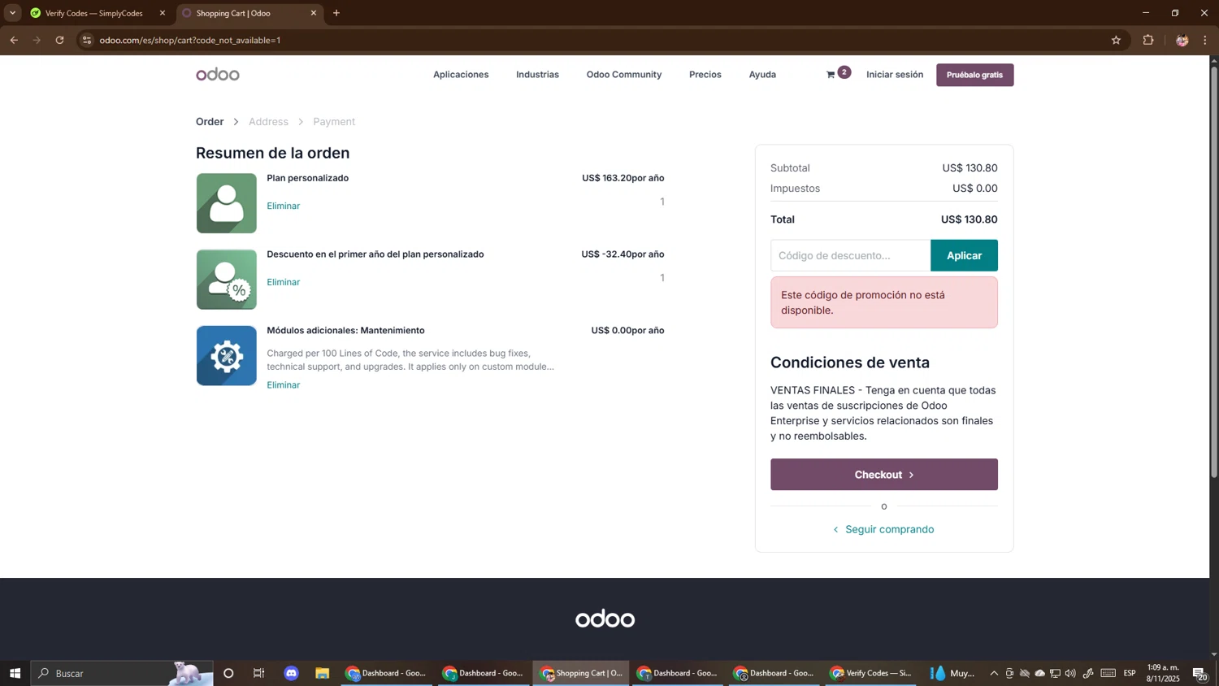This screenshot has height=686, width=1219.
Task: Click the Plan personalizado product thumbnail
Action: [x=227, y=203]
